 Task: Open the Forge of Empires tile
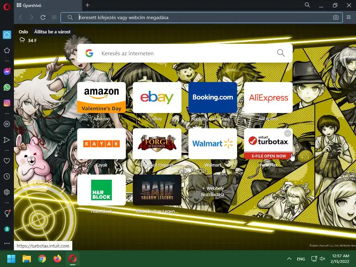(157, 144)
